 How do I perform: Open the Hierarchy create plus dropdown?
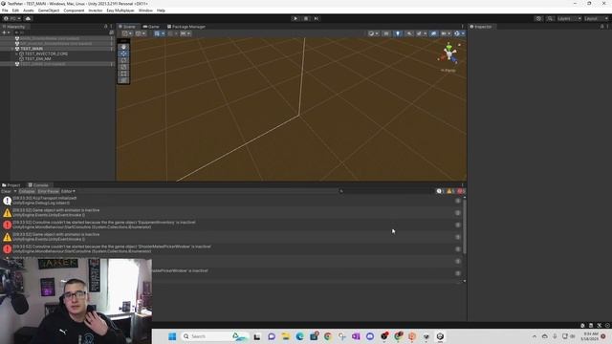point(6,32)
